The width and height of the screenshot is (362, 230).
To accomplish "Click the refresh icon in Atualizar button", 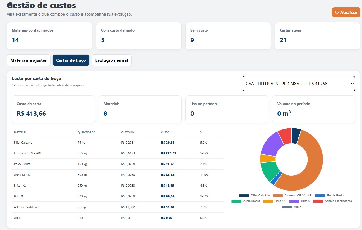I will pyautogui.click(x=337, y=13).
